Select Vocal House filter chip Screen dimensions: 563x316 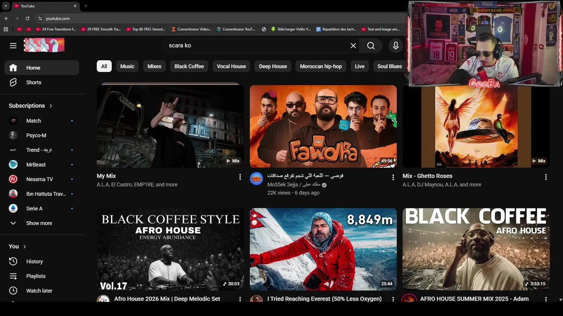pos(231,66)
